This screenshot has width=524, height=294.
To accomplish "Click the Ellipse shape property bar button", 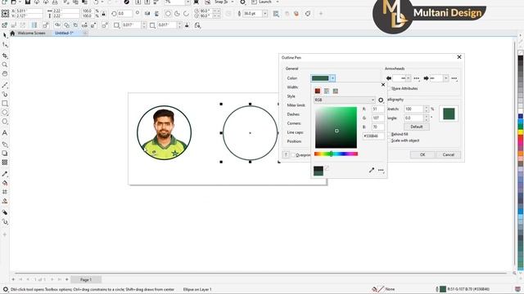I will coord(168,14).
